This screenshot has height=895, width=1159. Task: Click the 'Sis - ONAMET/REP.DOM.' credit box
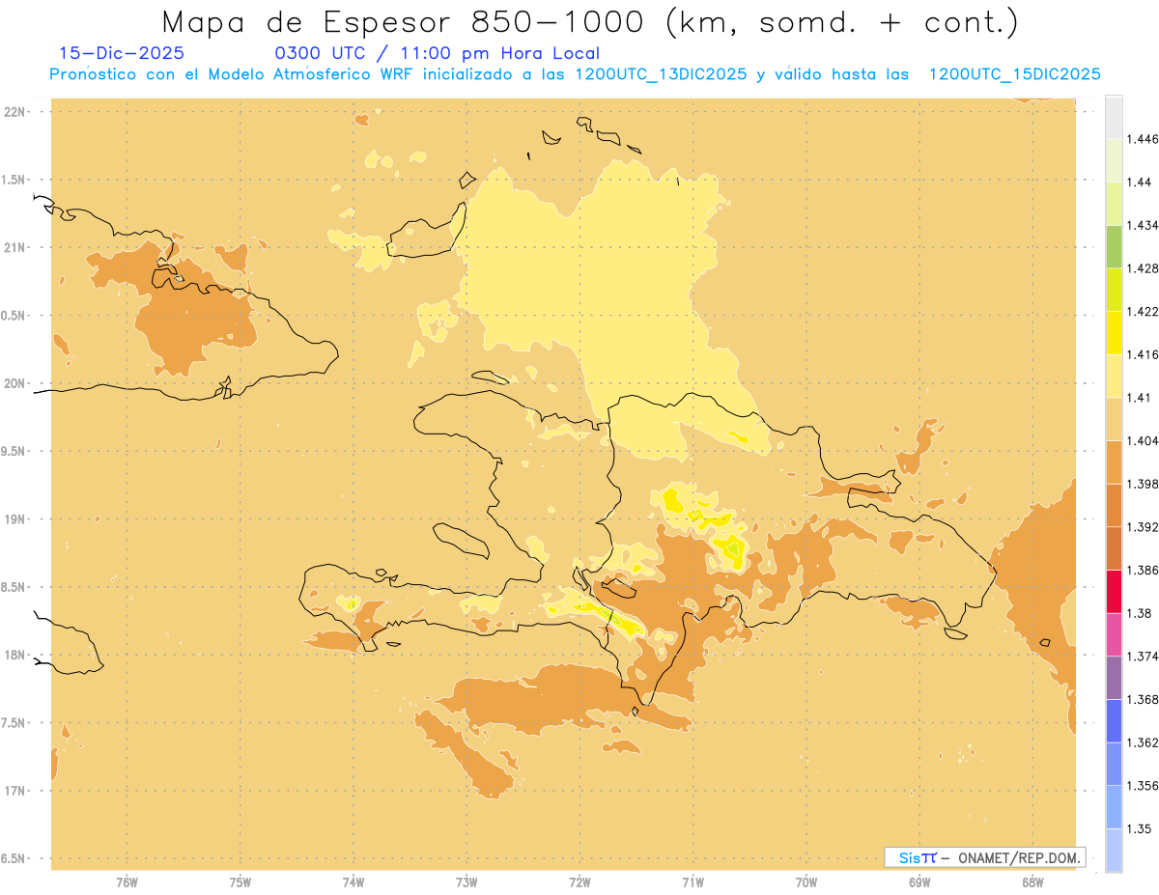pos(984,857)
